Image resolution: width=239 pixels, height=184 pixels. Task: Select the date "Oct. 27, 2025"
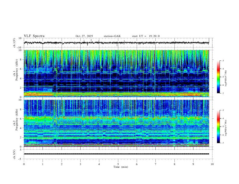(84, 36)
